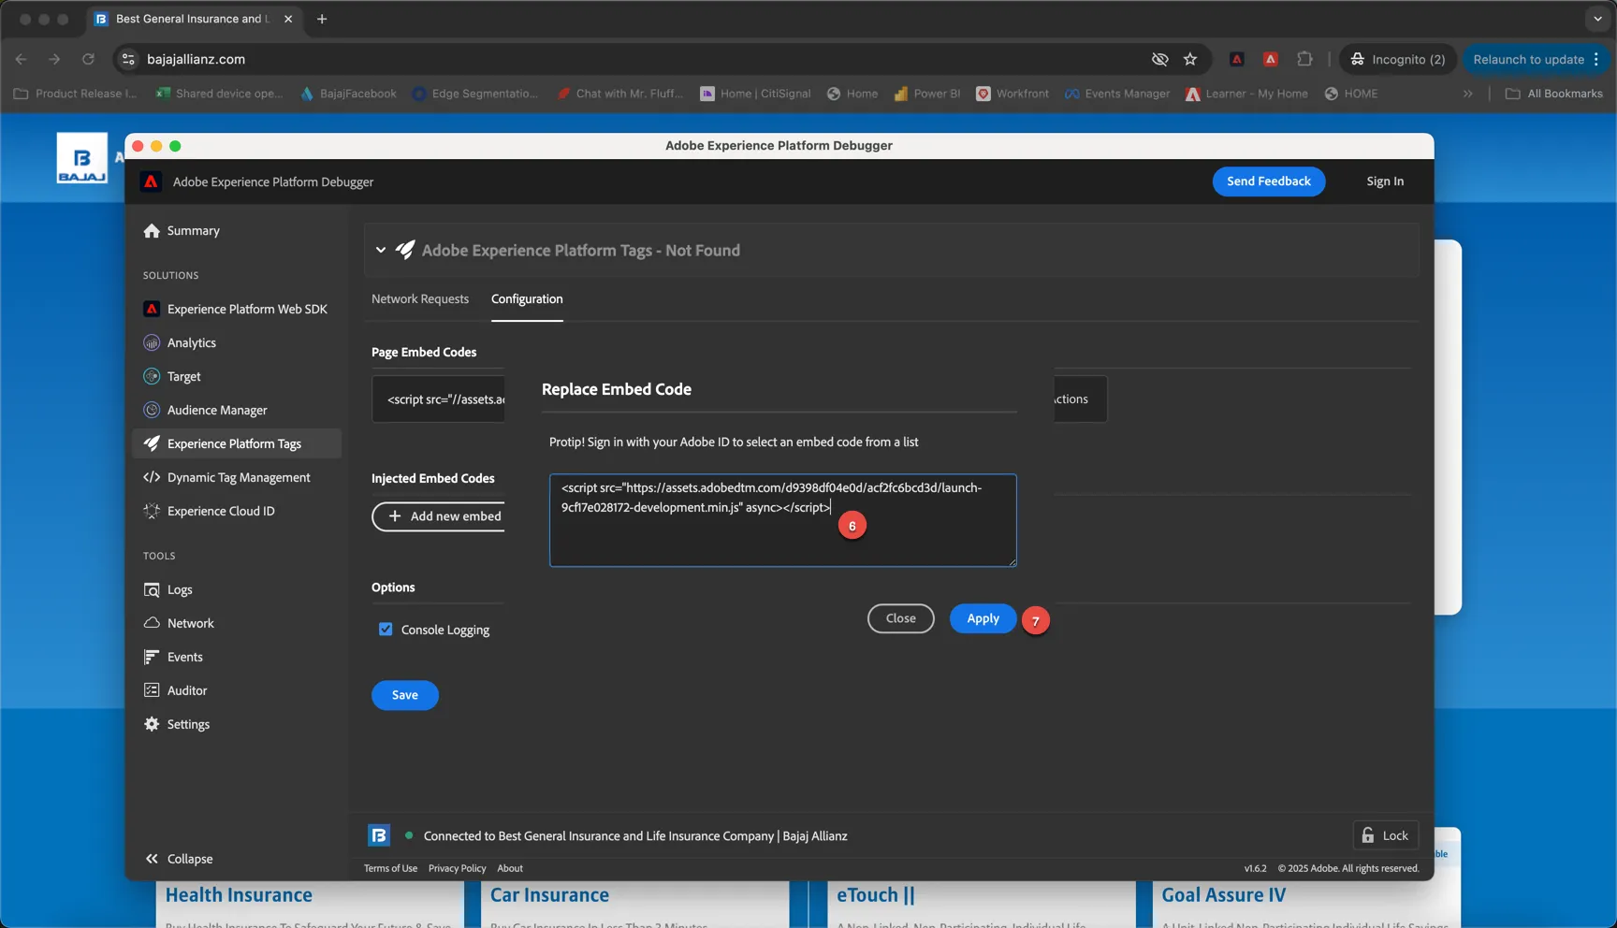Image resolution: width=1617 pixels, height=928 pixels.
Task: Open the Terms of Use link
Action: tap(390, 868)
